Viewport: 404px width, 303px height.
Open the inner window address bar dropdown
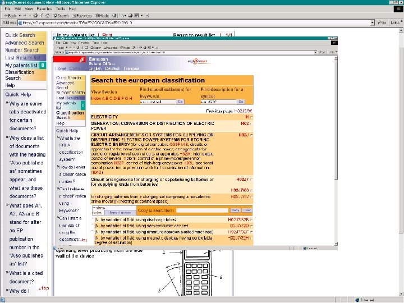(x=315, y=52)
